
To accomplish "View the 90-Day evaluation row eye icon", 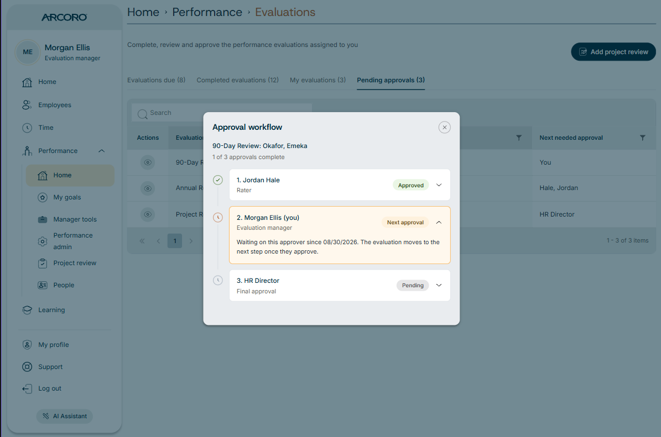I will pos(148,162).
